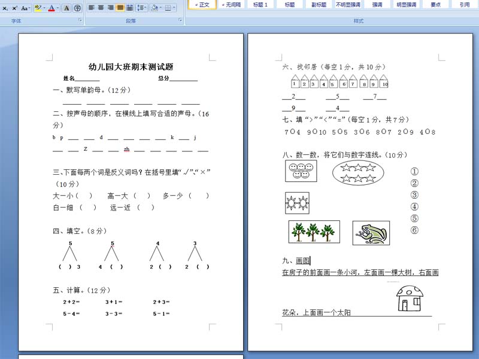Click the enclosed character icon
The width and height of the screenshot is (479, 359).
(x=77, y=8)
